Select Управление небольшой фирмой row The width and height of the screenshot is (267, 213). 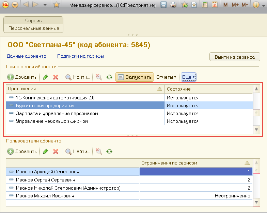pyautogui.click(x=85, y=121)
